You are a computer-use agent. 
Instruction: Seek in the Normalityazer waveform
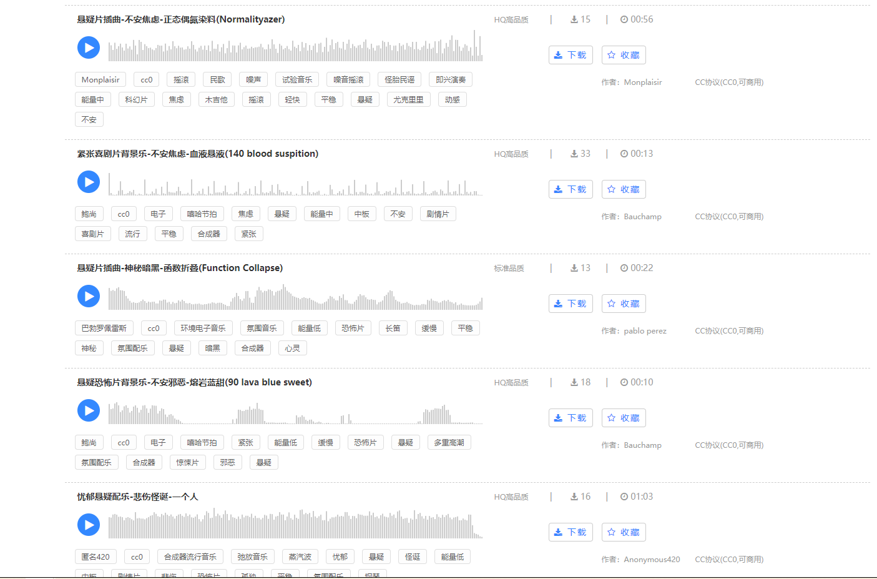click(x=295, y=46)
